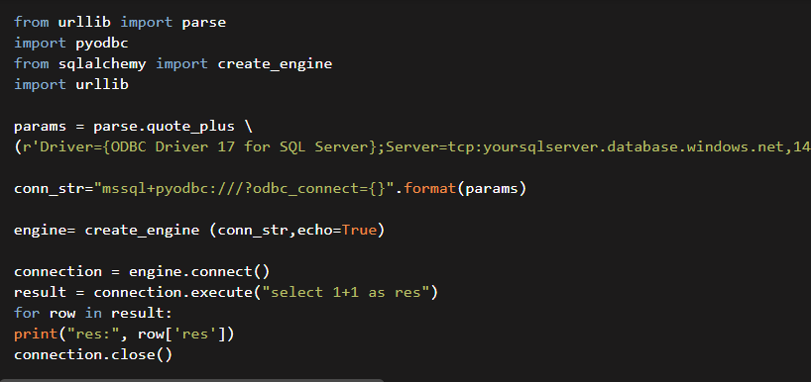The height and width of the screenshot is (382, 811).
Task: Click the select 1+1 as res query
Action: (345, 293)
